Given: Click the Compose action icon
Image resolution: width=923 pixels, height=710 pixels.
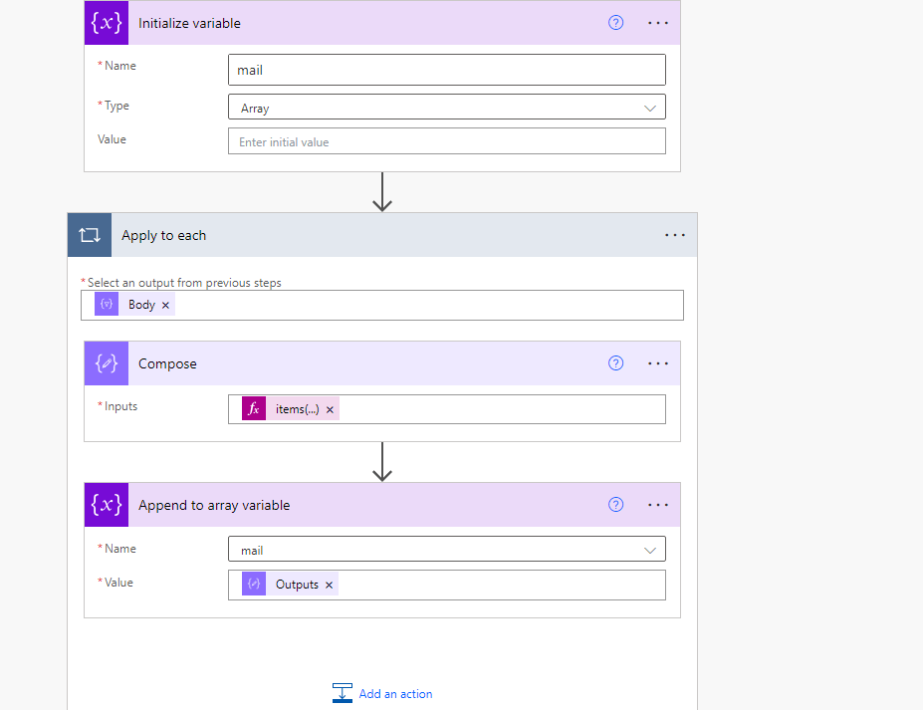Looking at the screenshot, I should (107, 363).
